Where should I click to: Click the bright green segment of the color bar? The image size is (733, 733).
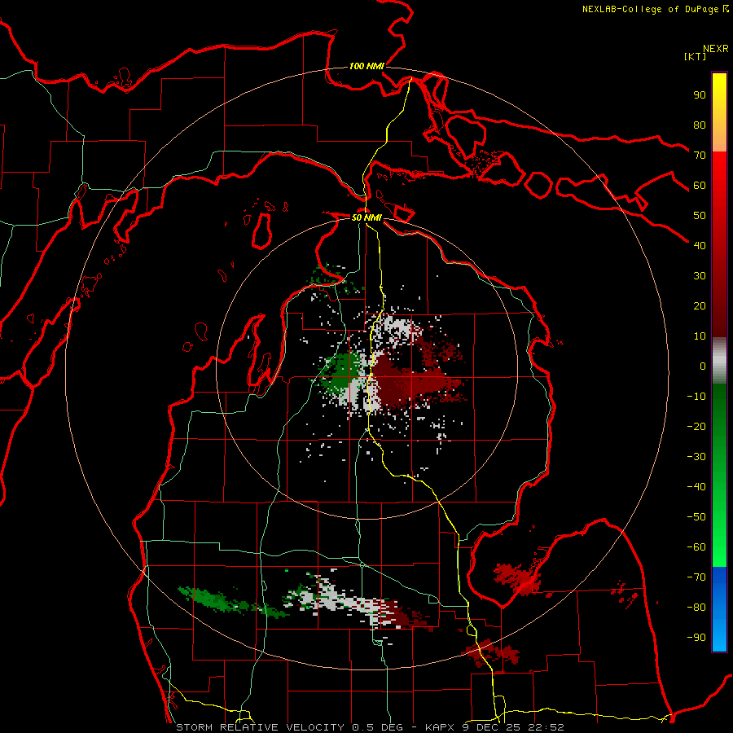(719, 476)
